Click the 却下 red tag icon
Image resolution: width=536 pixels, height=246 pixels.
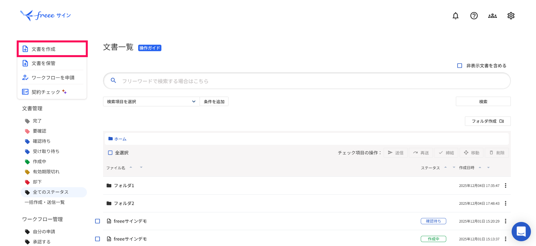pyautogui.click(x=27, y=182)
